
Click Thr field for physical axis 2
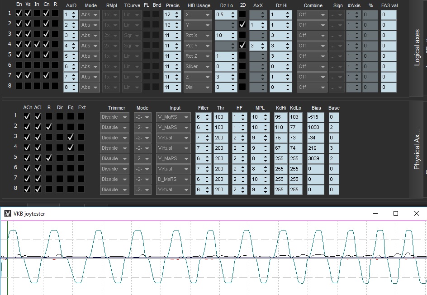(221, 127)
